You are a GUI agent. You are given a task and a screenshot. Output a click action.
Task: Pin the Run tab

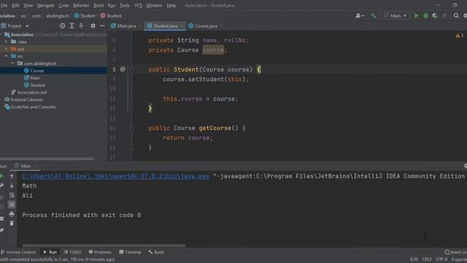(1, 231)
